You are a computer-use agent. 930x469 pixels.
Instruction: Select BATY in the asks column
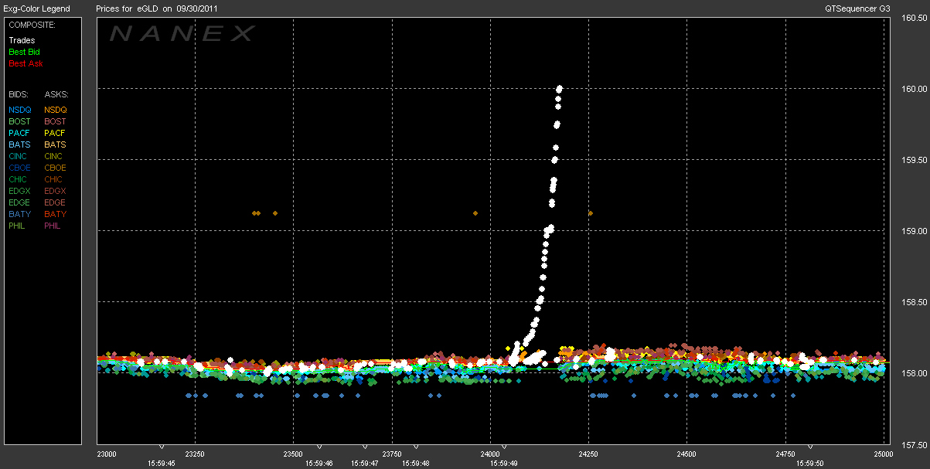point(56,214)
